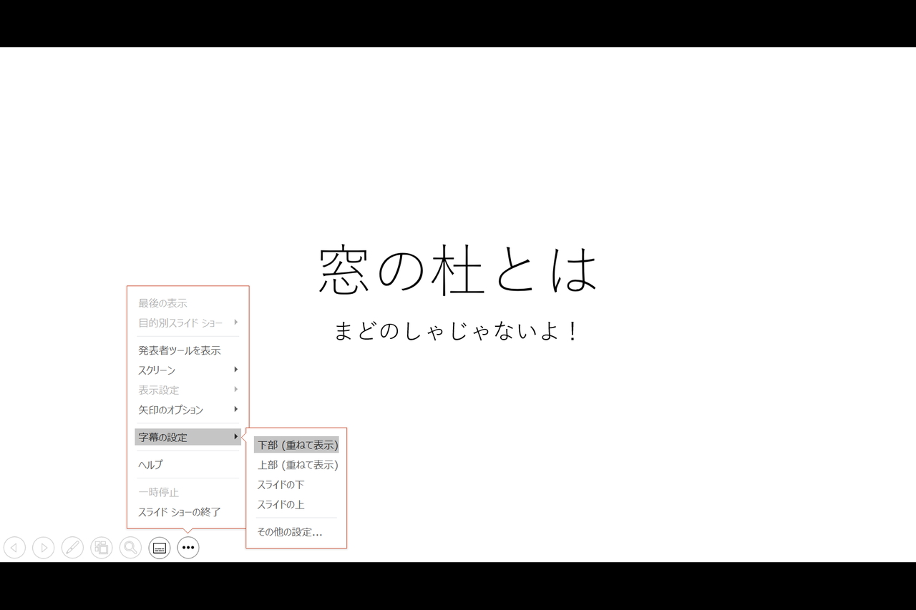Expand the 字幕の設定 submenu arrow
The image size is (916, 610).
(x=235, y=436)
